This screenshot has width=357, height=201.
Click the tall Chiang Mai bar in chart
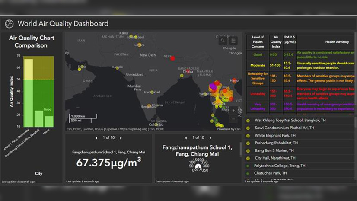(28, 93)
